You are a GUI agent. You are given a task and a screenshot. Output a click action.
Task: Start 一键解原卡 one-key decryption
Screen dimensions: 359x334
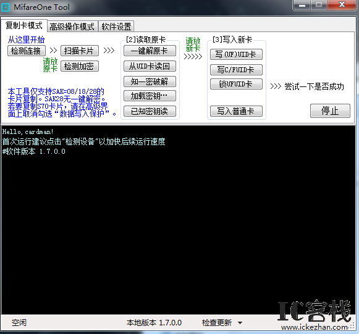(x=150, y=51)
